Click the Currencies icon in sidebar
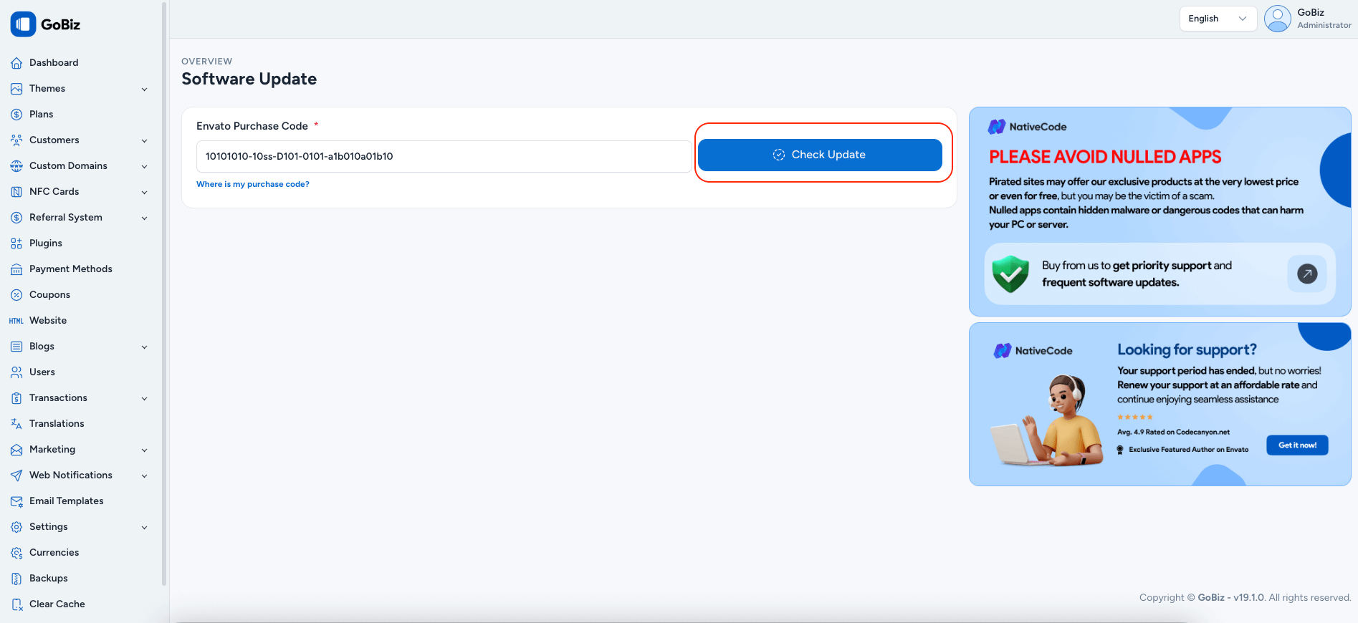This screenshot has height=623, width=1358. [x=16, y=553]
